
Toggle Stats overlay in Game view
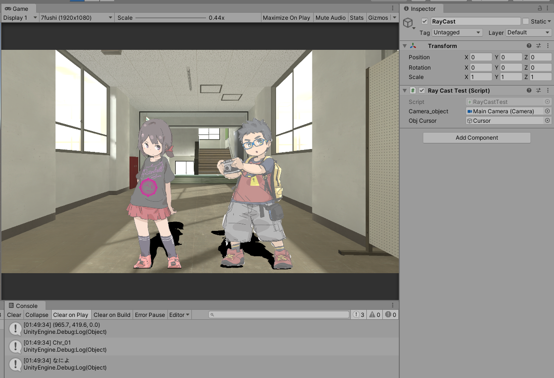356,18
